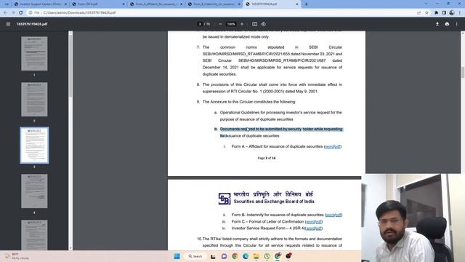
Task: Open PDF viewer more actions menu
Action: [457, 24]
